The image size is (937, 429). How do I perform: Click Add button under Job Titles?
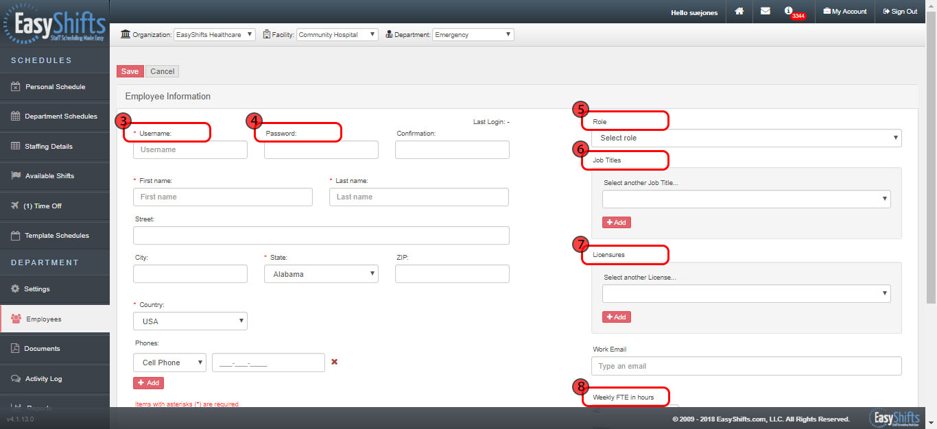616,223
